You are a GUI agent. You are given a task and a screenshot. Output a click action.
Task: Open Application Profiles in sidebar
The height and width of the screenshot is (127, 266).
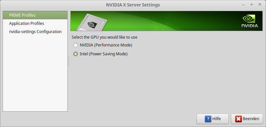pyautogui.click(x=35, y=24)
